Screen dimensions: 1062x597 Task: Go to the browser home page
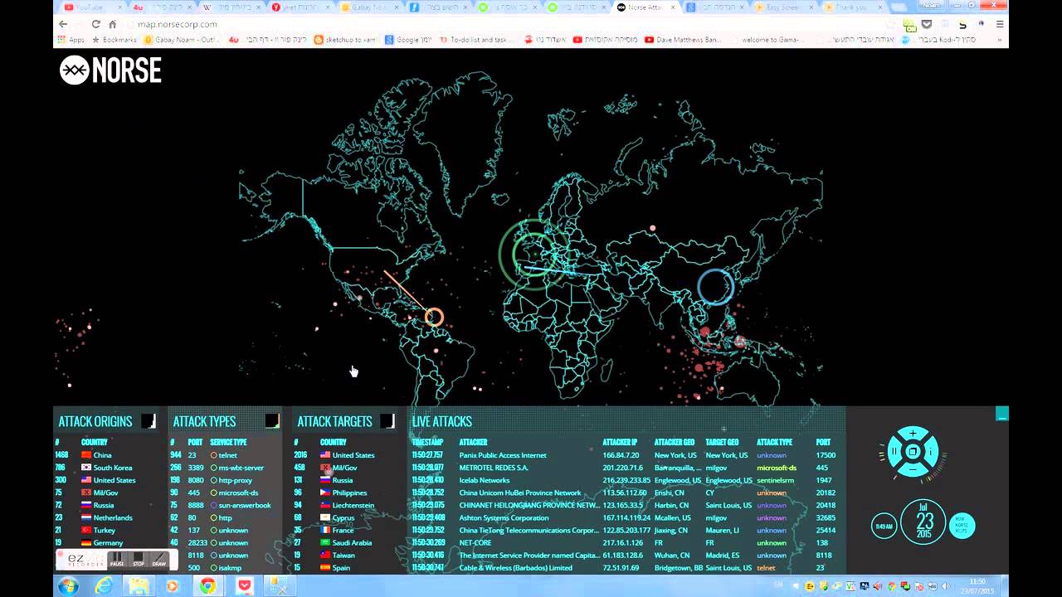113,24
